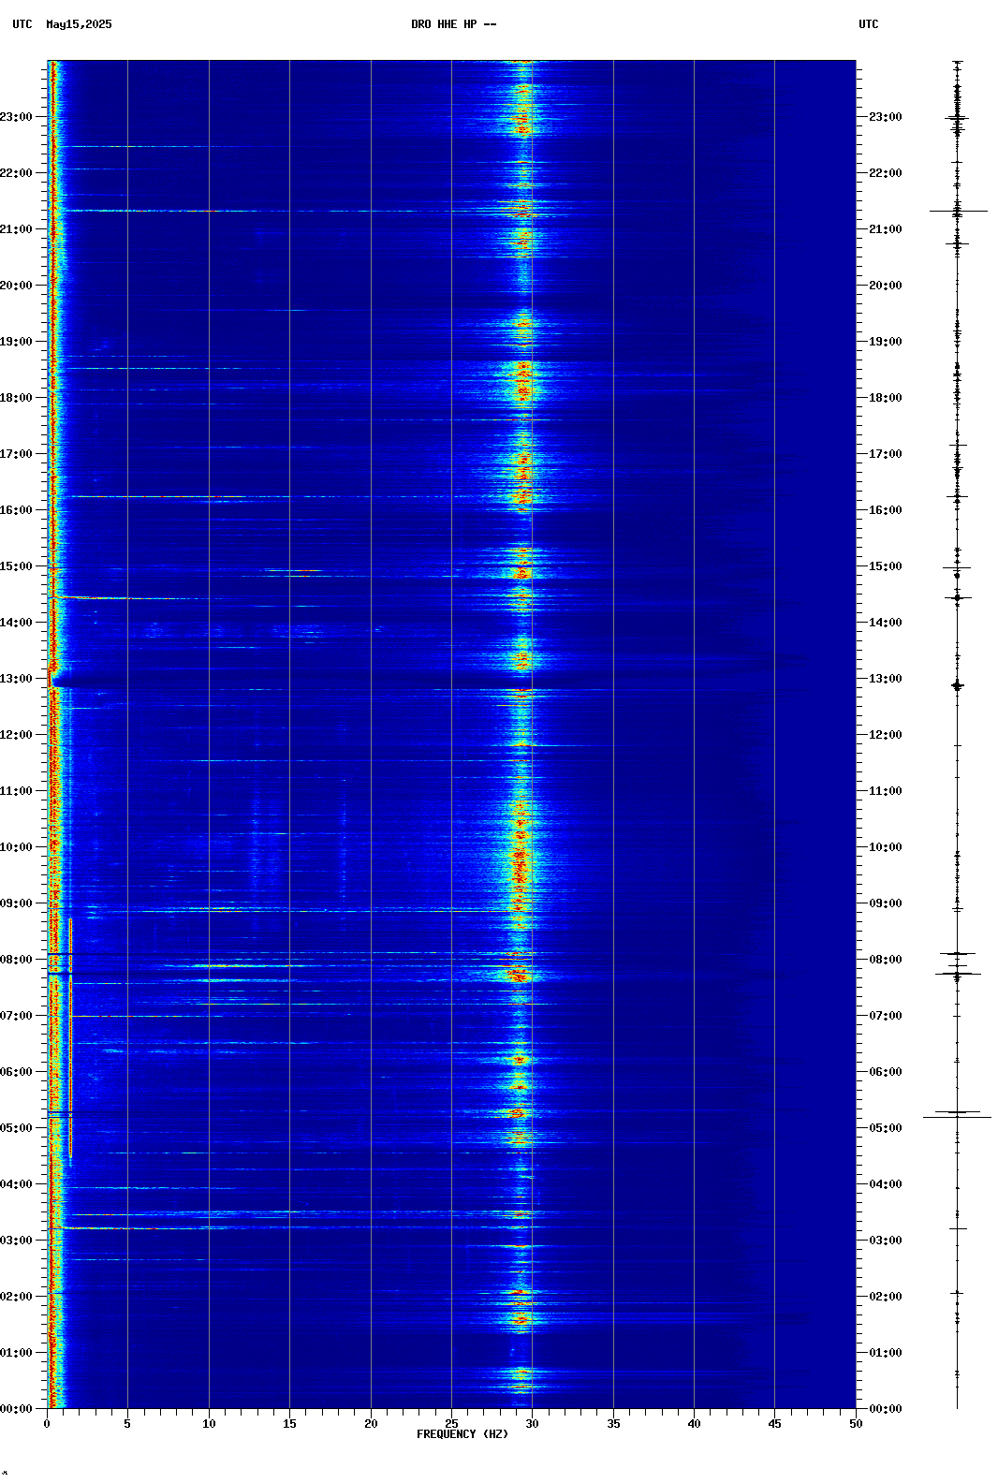Select 21:00 on the left time axis

(16, 229)
